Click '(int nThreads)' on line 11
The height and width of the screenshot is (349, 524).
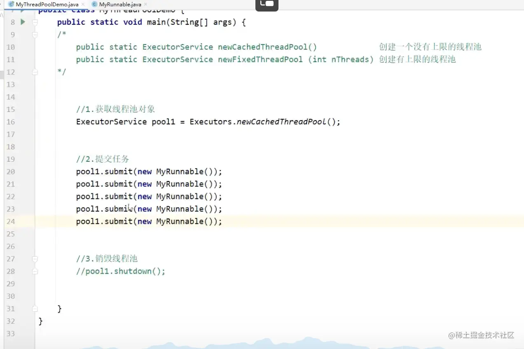[x=341, y=59]
